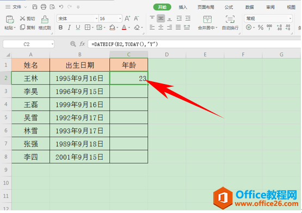Open quick access toolbar customize arrow
Screen dimensions: 302x213
coord(78,7)
